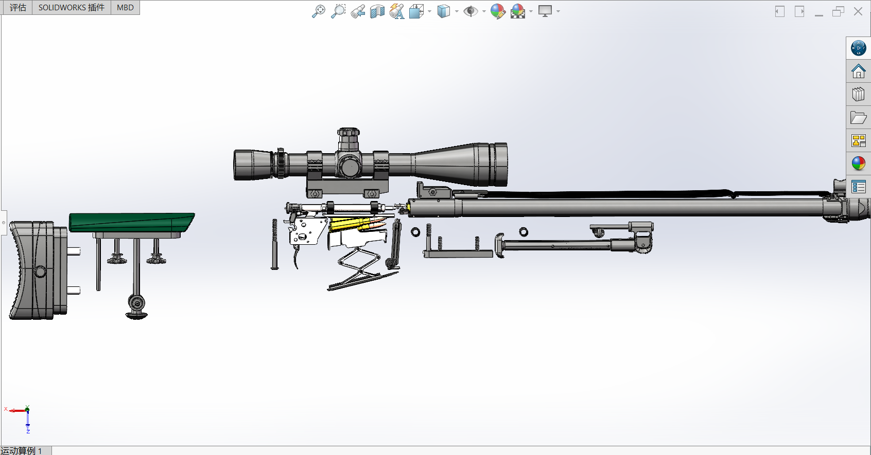Open the 评估 ribbon tab

(x=18, y=8)
